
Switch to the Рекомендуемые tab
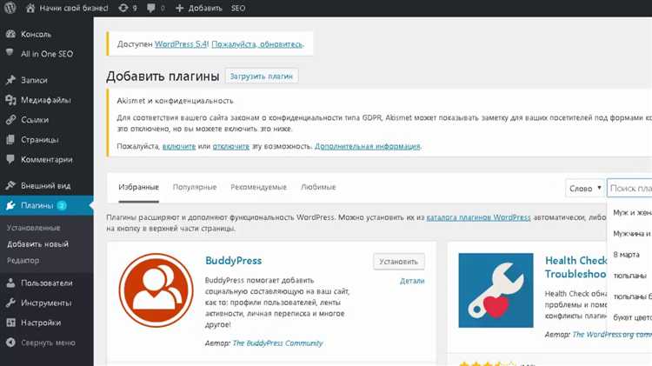(259, 187)
